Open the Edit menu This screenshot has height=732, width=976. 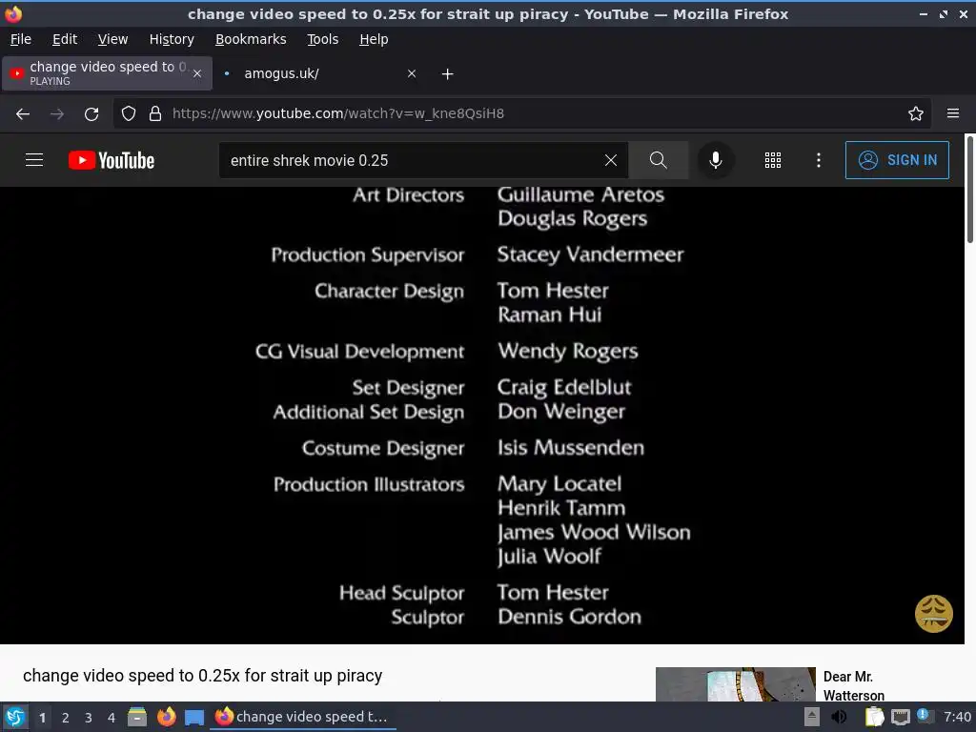[65, 39]
